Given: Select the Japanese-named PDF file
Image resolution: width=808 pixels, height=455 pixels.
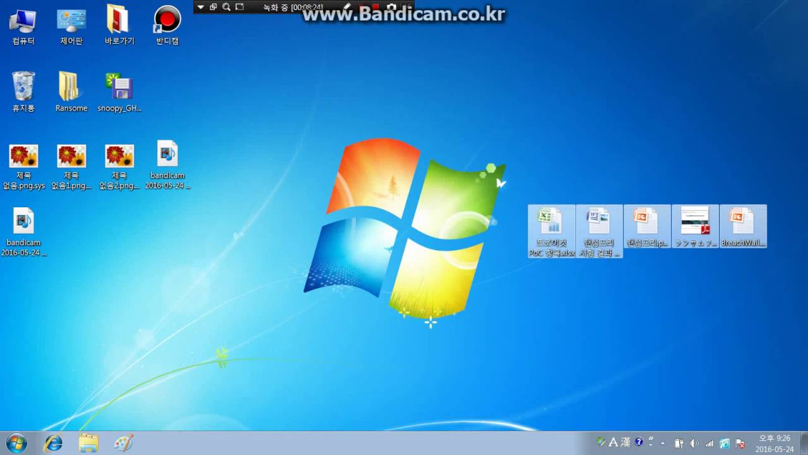Looking at the screenshot, I should [x=695, y=226].
